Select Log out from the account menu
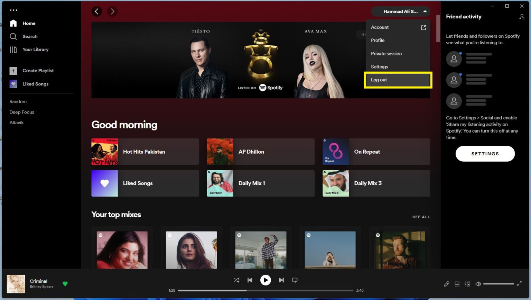Image resolution: width=531 pixels, height=300 pixels. pos(379,80)
